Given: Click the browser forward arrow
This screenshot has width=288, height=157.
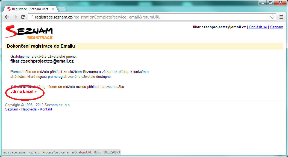Looking at the screenshot, I should (15, 17).
